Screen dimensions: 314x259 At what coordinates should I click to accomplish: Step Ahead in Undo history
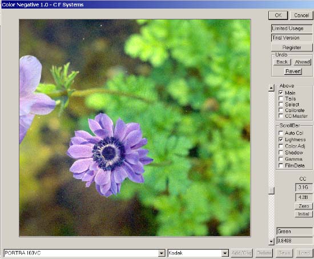(303, 62)
